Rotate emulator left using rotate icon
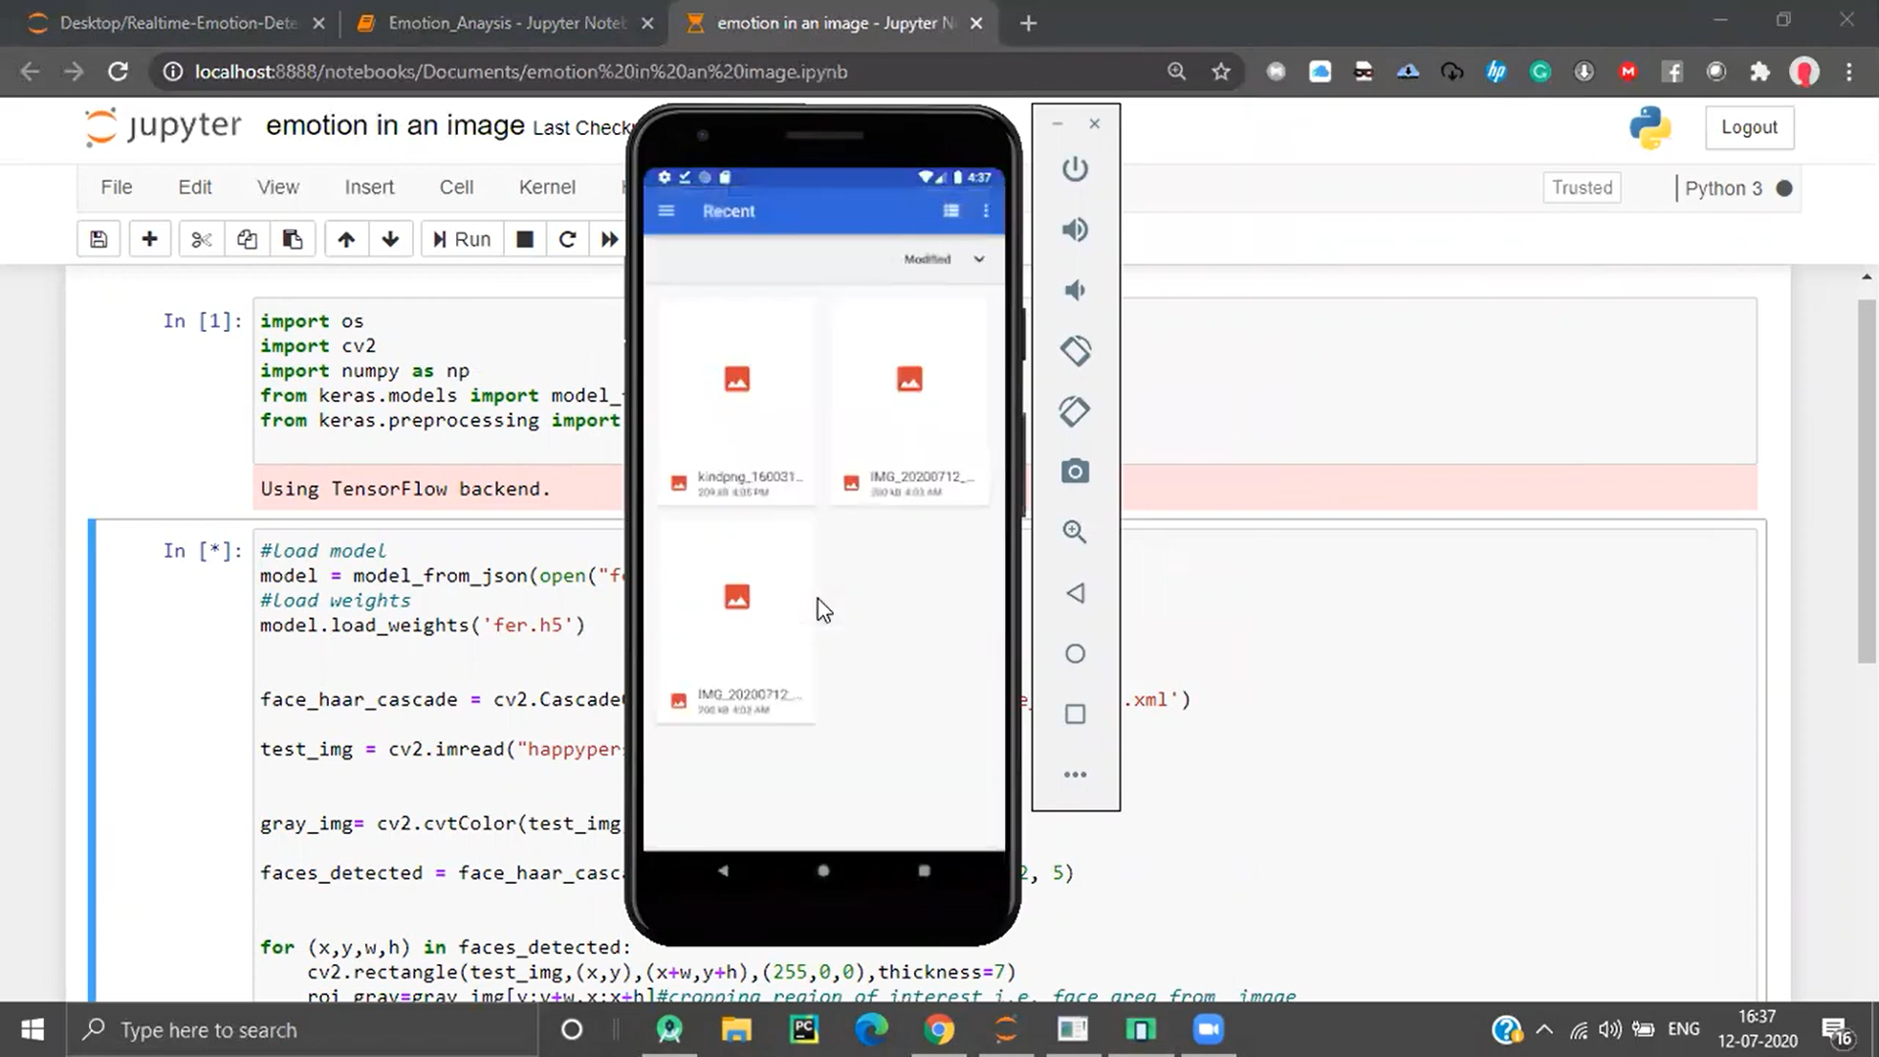This screenshot has width=1879, height=1057. pyautogui.click(x=1075, y=350)
